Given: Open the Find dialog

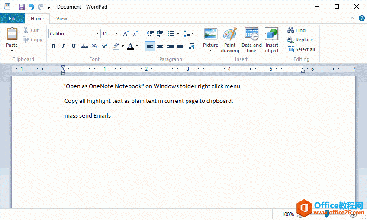Looking at the screenshot, I should [296, 30].
